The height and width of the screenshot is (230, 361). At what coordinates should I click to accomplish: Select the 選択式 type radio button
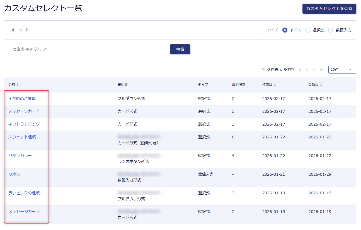pos(308,30)
